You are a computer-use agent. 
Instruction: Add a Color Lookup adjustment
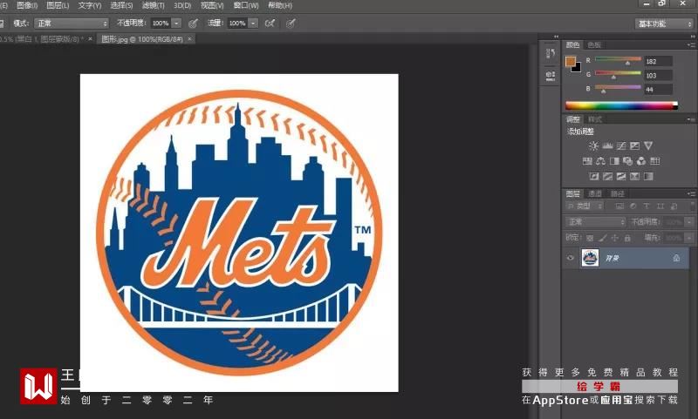[655, 161]
